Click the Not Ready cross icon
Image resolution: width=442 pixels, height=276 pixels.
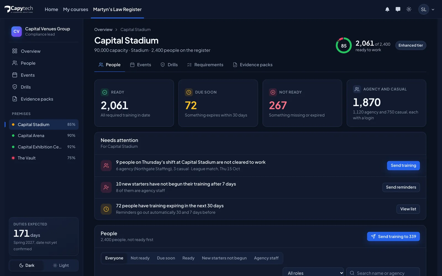(x=273, y=92)
